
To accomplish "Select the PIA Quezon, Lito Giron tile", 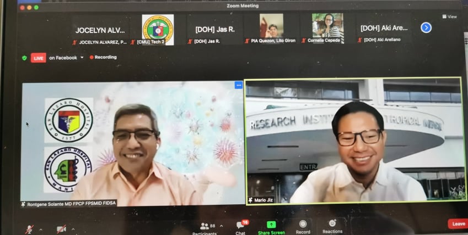I will (271, 29).
